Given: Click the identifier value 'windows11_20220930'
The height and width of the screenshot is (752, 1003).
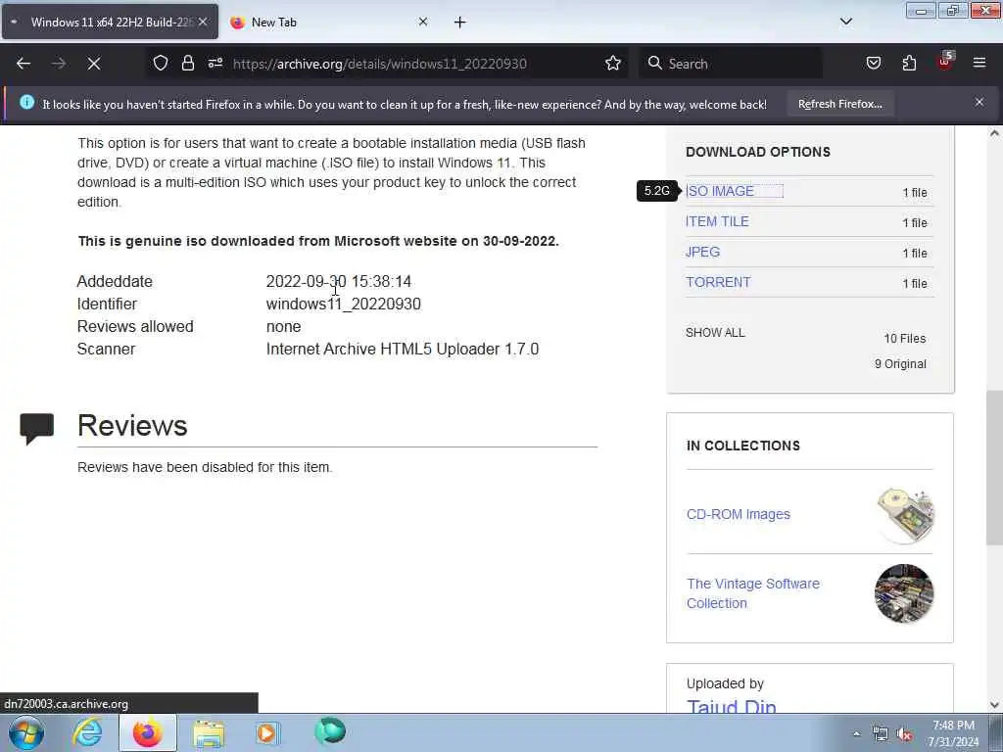Looking at the screenshot, I should (344, 304).
